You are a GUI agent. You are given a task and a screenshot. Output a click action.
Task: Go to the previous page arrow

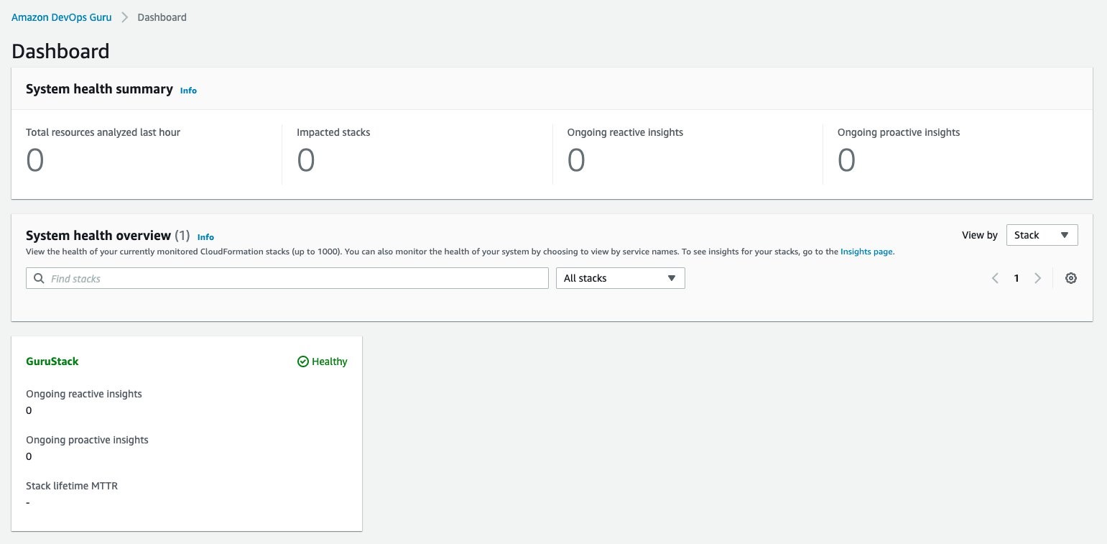tap(995, 278)
